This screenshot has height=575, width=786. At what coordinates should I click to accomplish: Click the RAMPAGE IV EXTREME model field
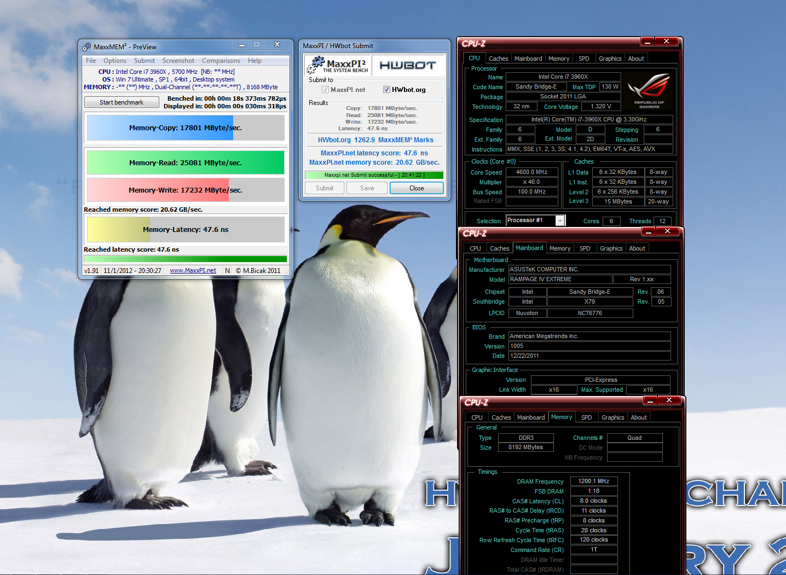pos(560,279)
